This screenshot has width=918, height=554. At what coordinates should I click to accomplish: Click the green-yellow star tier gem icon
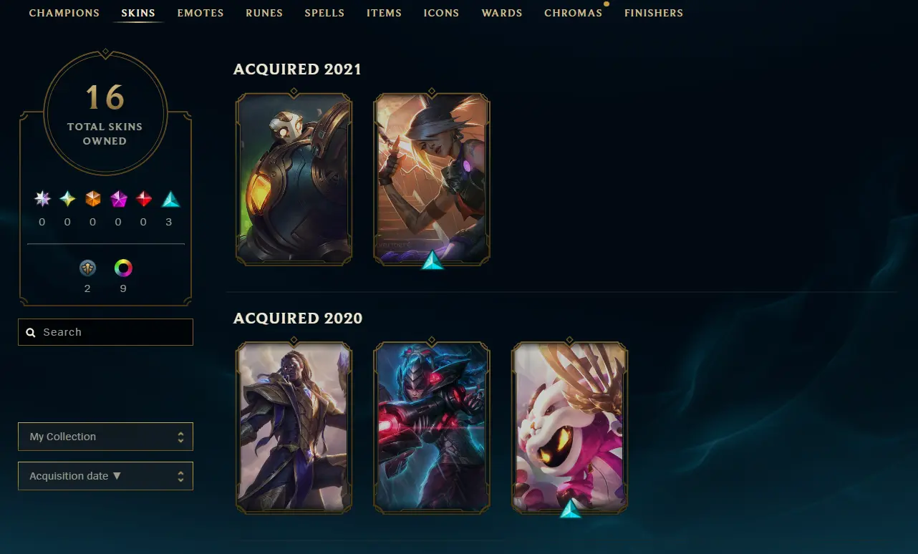67,199
